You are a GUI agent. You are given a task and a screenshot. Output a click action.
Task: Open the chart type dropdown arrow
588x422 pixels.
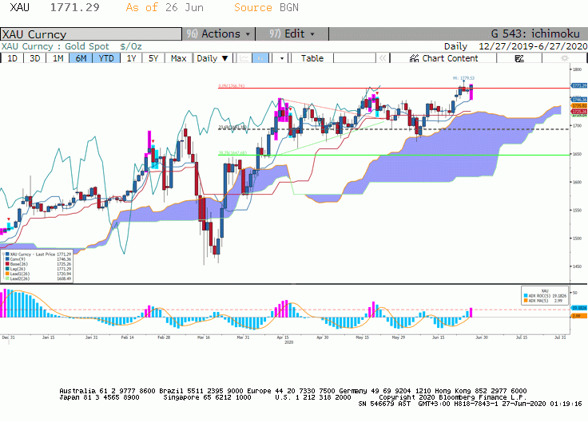click(x=282, y=58)
